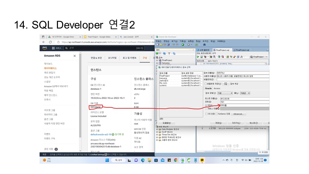Screen dimensions: 309x174
Task: Click the Advanced... button
Action: tap(238, 114)
